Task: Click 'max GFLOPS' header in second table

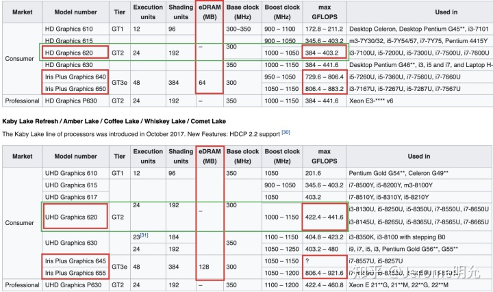Action: (324, 156)
